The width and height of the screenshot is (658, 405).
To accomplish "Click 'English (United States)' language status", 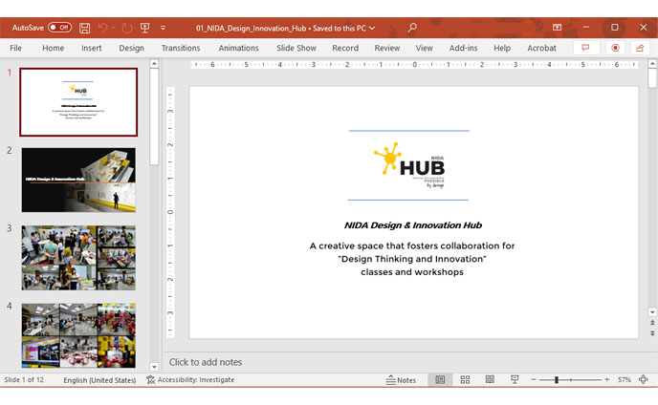I will (99, 380).
